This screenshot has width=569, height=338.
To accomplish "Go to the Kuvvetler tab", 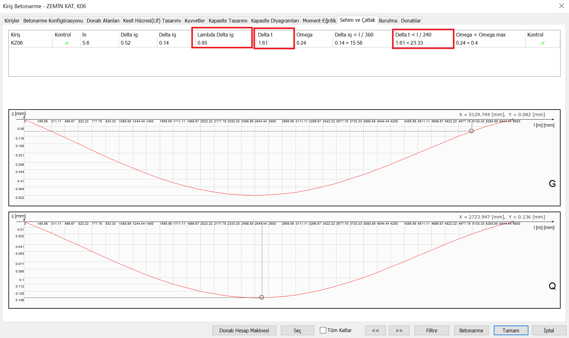I will 195,21.
